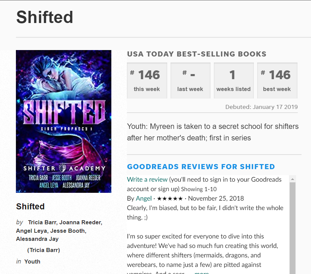The width and height of the screenshot is (311, 274).
Task: Open reviewer Angel's profile link
Action: click(144, 199)
